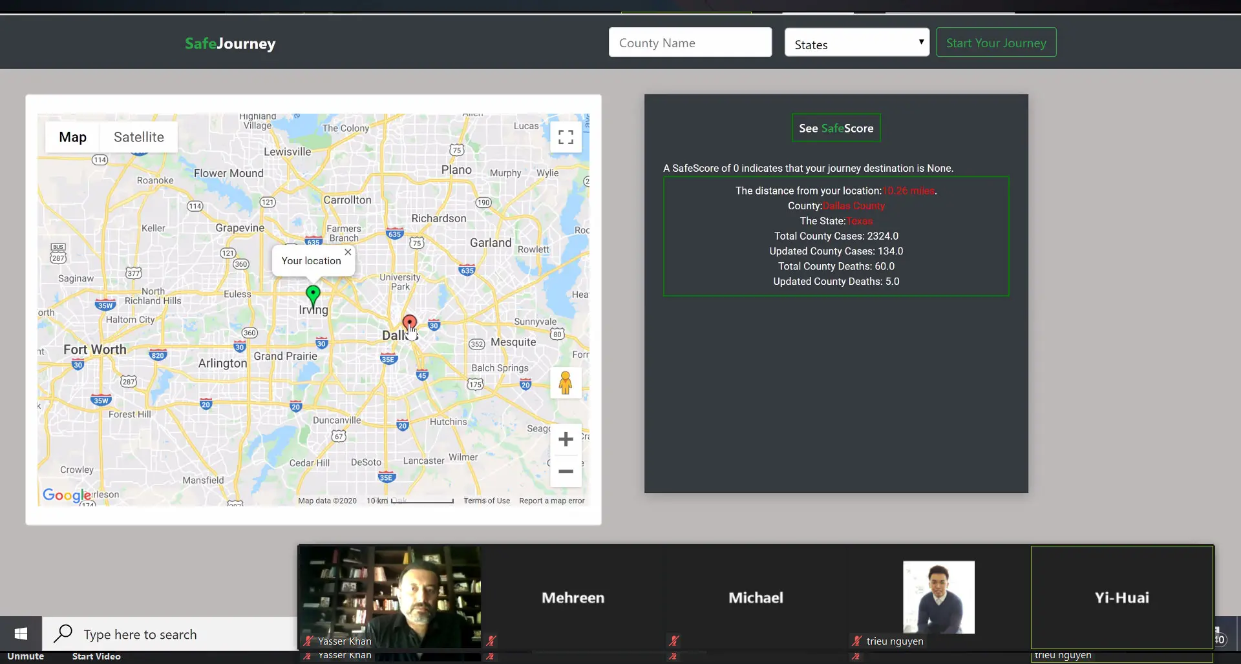The width and height of the screenshot is (1241, 664).
Task: Open the map Terms of Use link
Action: click(486, 501)
